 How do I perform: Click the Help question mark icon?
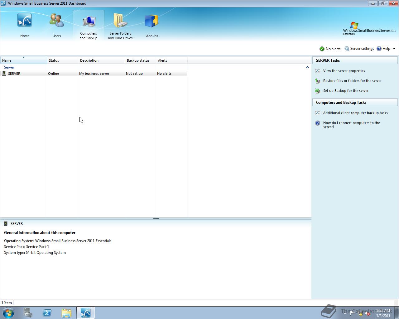tap(379, 49)
